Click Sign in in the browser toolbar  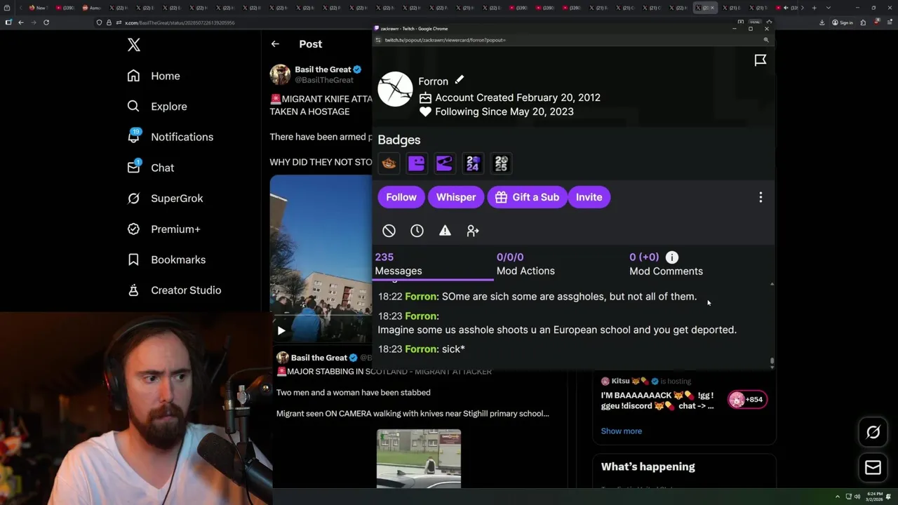coord(842,22)
